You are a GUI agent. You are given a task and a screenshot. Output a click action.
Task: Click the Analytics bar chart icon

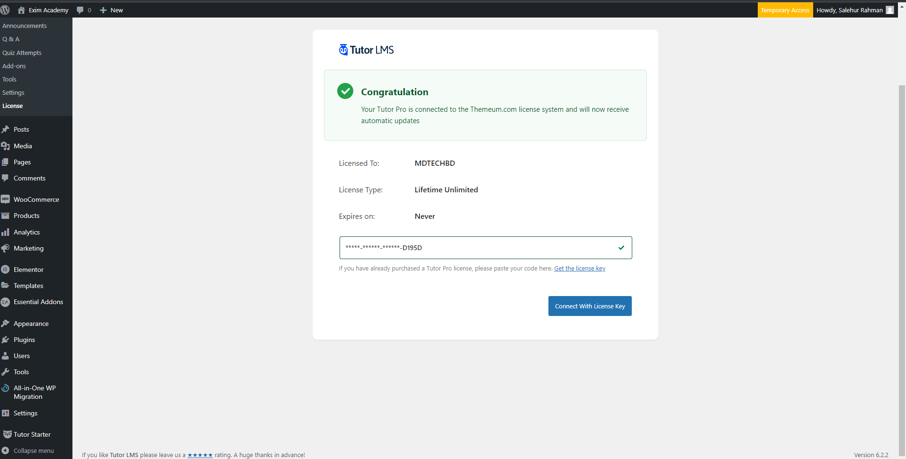[x=6, y=232]
